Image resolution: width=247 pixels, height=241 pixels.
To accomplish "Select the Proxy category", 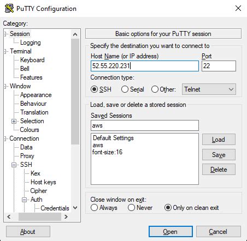I will 27,156.
